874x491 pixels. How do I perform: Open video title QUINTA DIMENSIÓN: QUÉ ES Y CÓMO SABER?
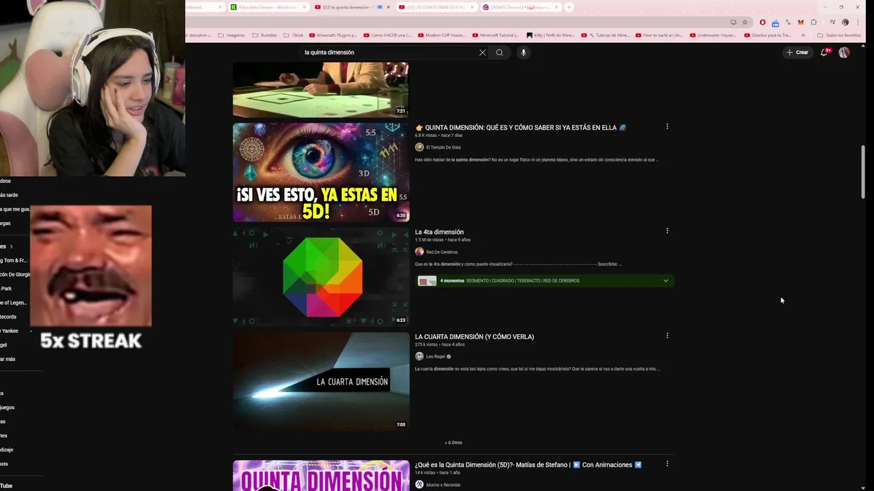coord(520,128)
